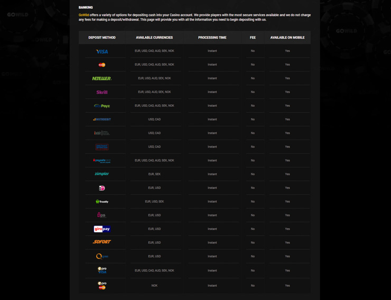The width and height of the screenshot is (391, 300).
Task: Choose the giropay logo
Action: (102, 229)
